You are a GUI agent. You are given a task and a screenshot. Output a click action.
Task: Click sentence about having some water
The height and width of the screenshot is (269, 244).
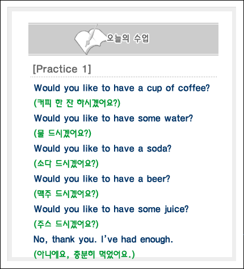click(113, 119)
